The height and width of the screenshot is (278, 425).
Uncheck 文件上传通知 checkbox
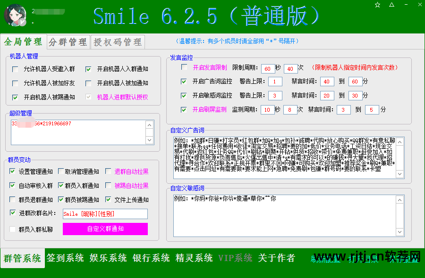[x=108, y=199]
